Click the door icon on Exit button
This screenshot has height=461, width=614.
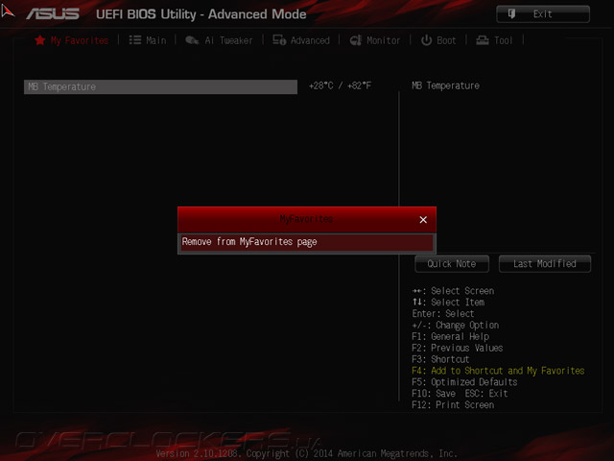(511, 13)
